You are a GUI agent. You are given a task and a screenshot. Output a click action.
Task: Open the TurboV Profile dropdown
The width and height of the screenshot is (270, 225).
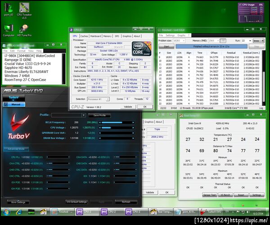84,115
